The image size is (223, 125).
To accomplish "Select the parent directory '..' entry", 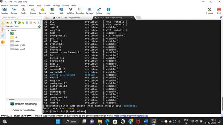I will (x=13, y=34).
